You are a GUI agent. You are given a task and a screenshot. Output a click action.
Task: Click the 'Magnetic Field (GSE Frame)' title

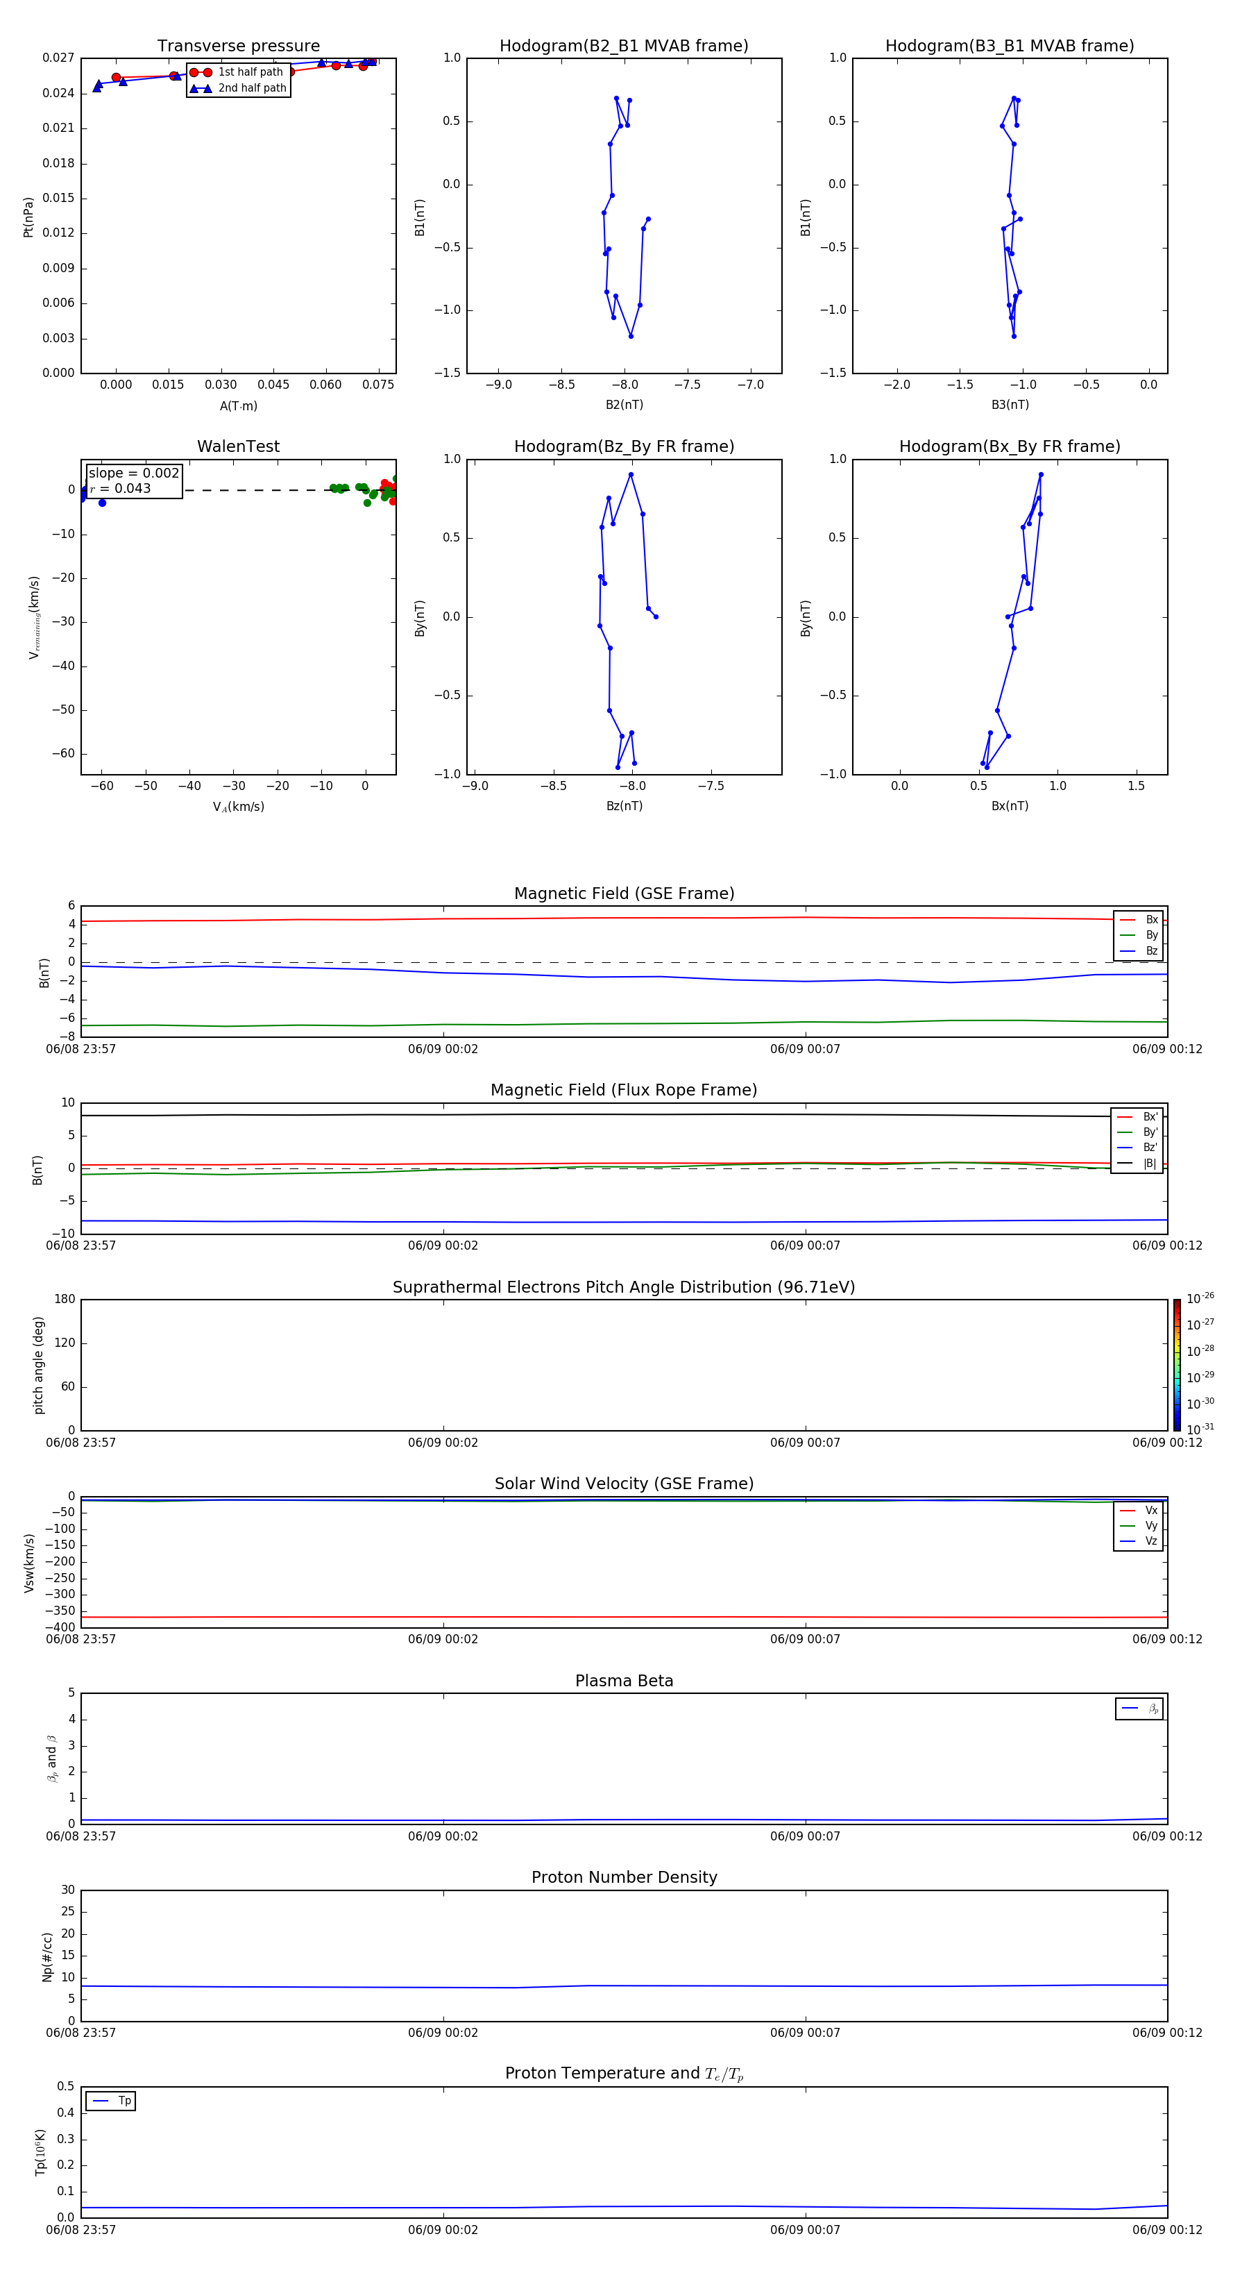[x=624, y=893]
